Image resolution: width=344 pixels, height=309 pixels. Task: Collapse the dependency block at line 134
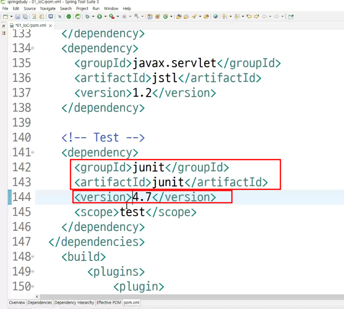tap(33, 48)
